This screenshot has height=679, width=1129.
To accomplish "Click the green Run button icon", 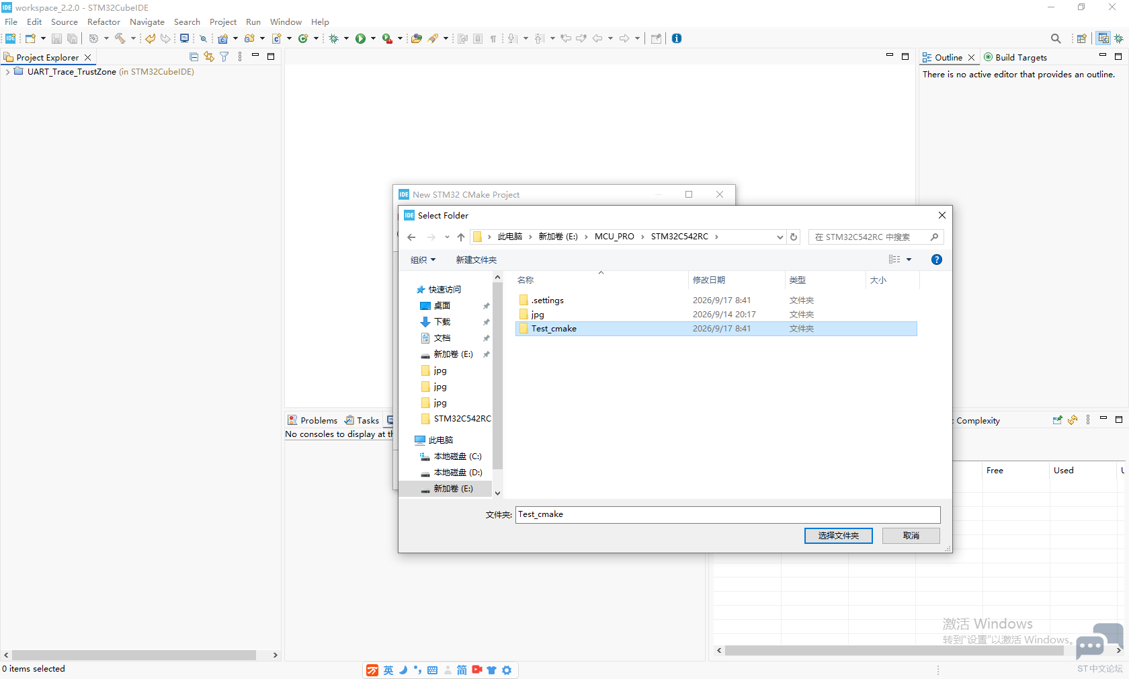I will tap(361, 38).
